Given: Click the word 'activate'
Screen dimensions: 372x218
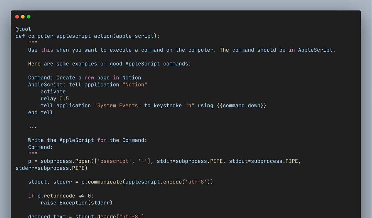Looking at the screenshot, I should click(53, 91).
